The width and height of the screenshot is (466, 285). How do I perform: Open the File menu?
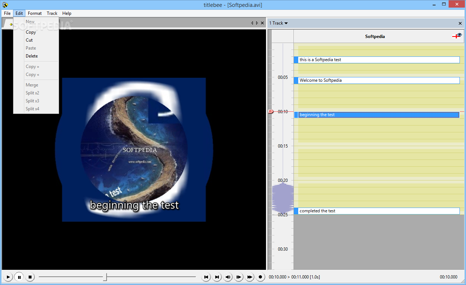click(x=7, y=13)
